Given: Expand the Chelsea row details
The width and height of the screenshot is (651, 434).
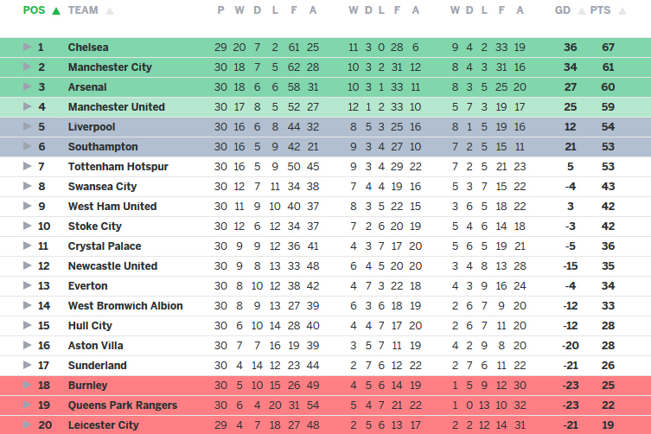Looking at the screenshot, I should coord(27,47).
